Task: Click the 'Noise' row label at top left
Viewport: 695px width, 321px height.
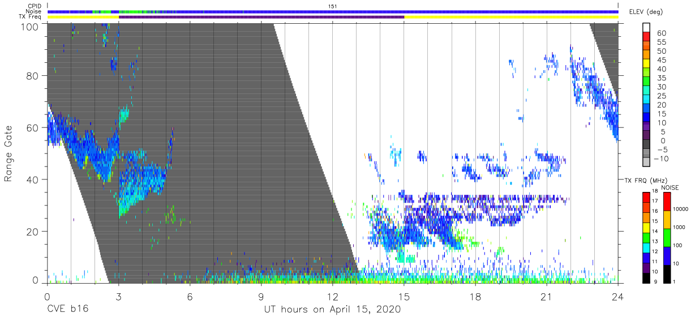Action: pyautogui.click(x=34, y=11)
